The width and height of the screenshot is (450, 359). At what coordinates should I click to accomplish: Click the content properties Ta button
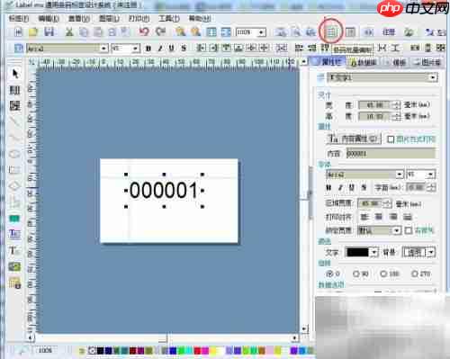click(x=354, y=139)
